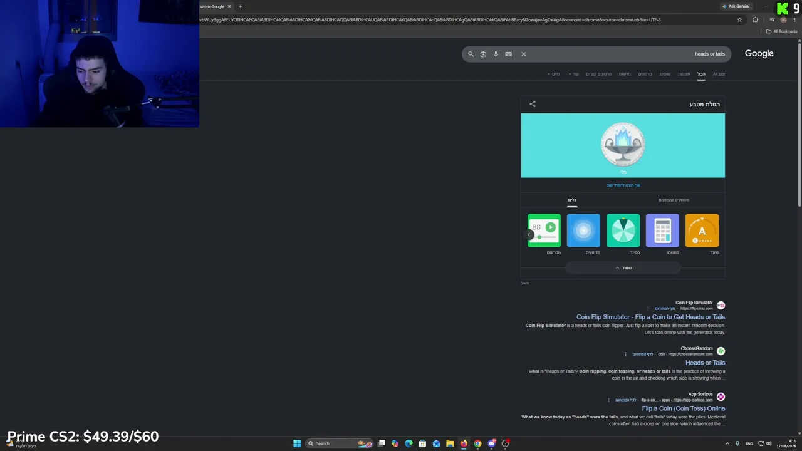802x451 pixels.
Task: Open the volume control in system tray
Action: coord(769,443)
